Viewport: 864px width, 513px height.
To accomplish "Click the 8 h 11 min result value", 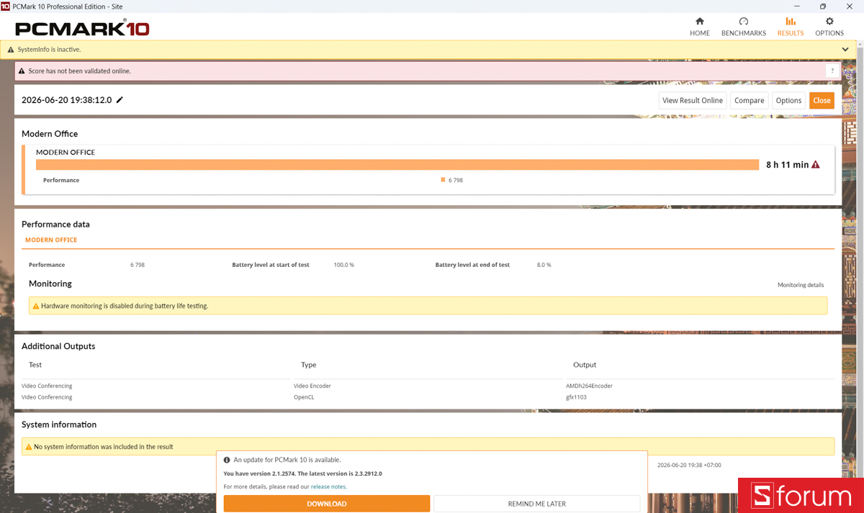I will (x=787, y=165).
